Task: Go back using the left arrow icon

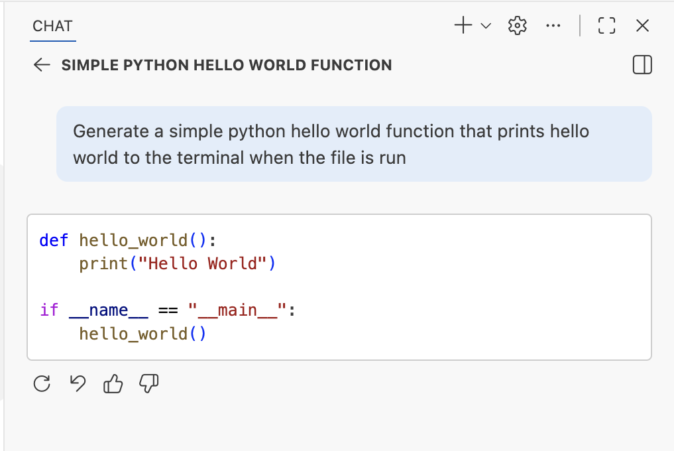Action: coord(41,64)
